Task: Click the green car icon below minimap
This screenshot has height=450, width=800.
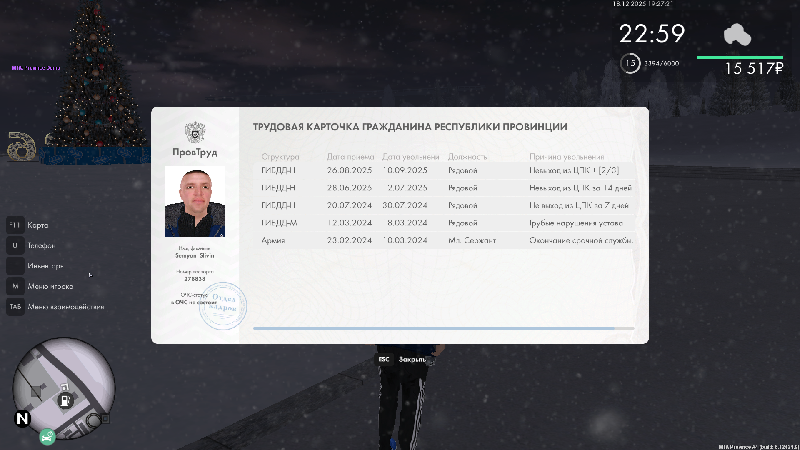Action: coord(47,437)
